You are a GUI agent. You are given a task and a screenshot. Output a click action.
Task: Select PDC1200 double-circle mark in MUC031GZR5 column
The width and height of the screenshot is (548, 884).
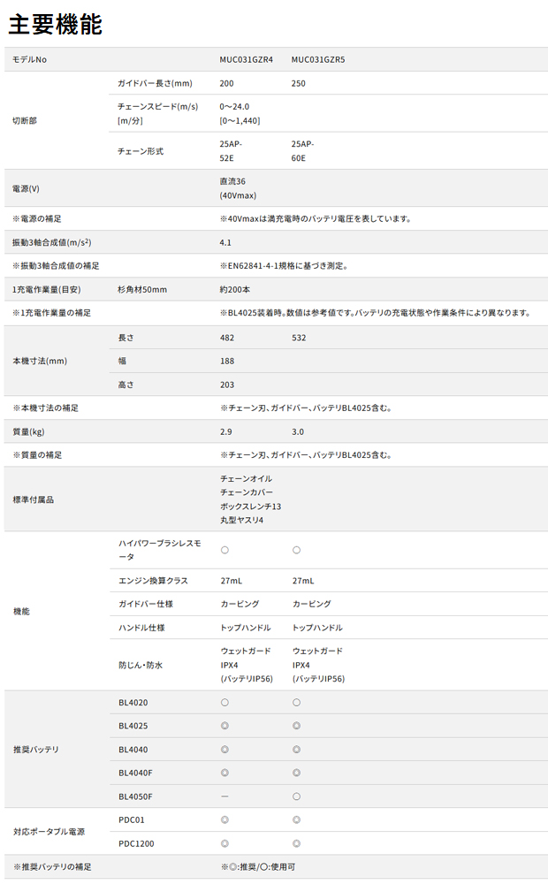click(296, 843)
